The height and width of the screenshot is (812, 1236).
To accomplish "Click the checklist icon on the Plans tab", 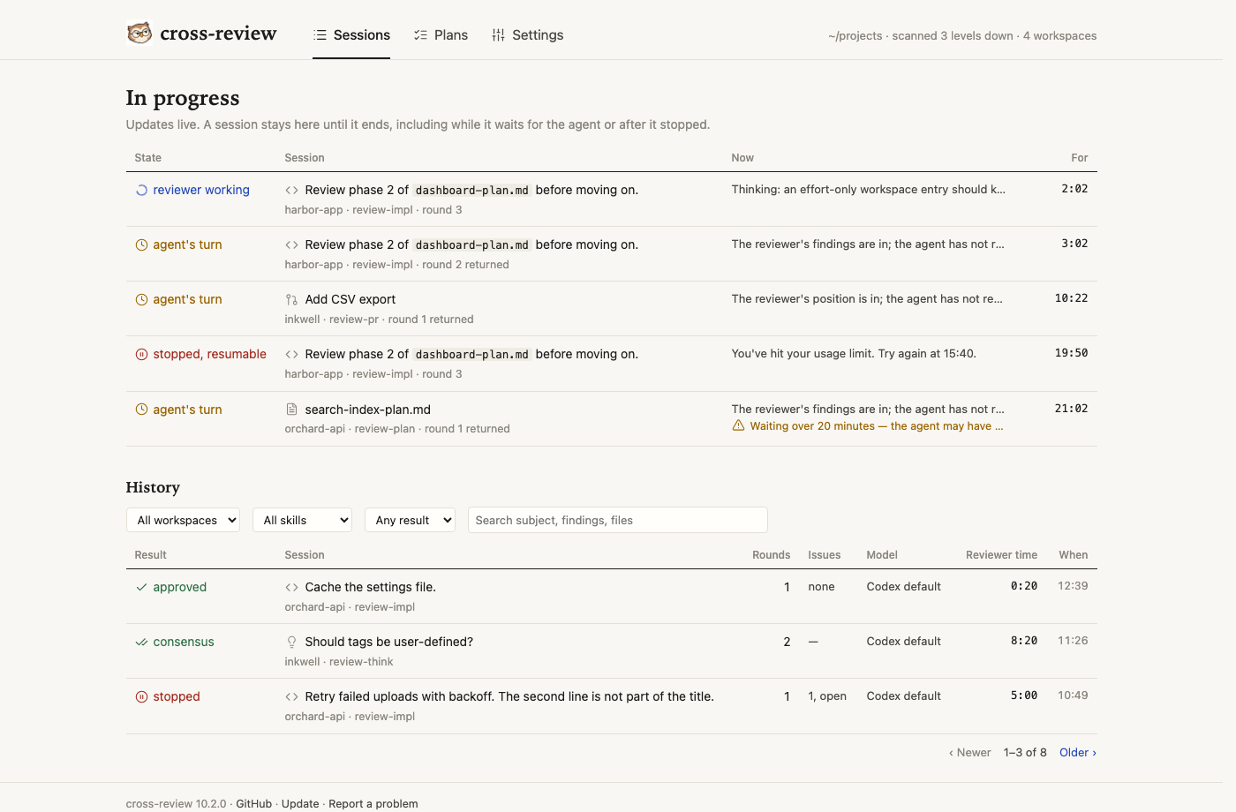I will tap(420, 35).
